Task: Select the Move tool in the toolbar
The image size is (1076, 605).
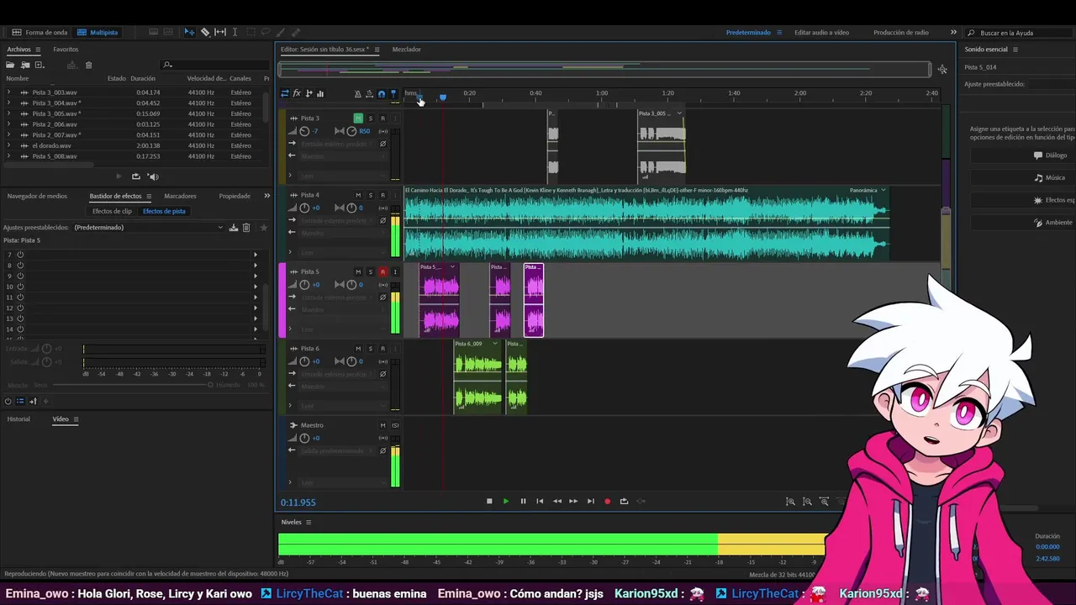Action: (x=189, y=32)
